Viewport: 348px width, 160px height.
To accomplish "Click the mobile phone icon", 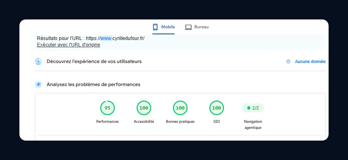I will [155, 27].
